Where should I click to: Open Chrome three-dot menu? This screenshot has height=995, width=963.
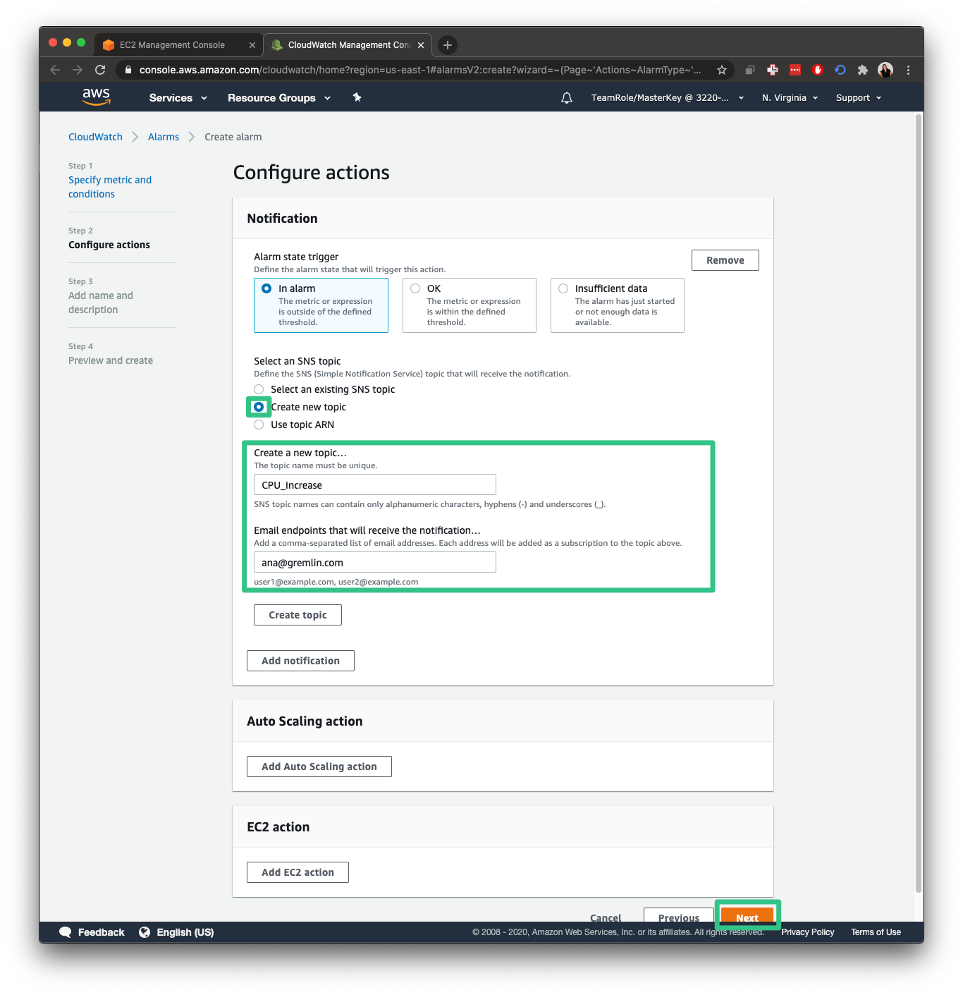[908, 70]
